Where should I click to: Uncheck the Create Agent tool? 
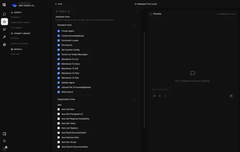(x=59, y=31)
